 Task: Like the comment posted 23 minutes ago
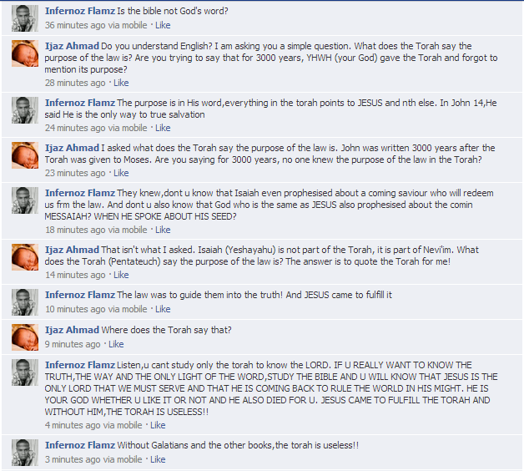(x=121, y=173)
